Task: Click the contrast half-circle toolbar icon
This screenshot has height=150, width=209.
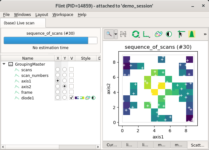Action: [x=169, y=34]
